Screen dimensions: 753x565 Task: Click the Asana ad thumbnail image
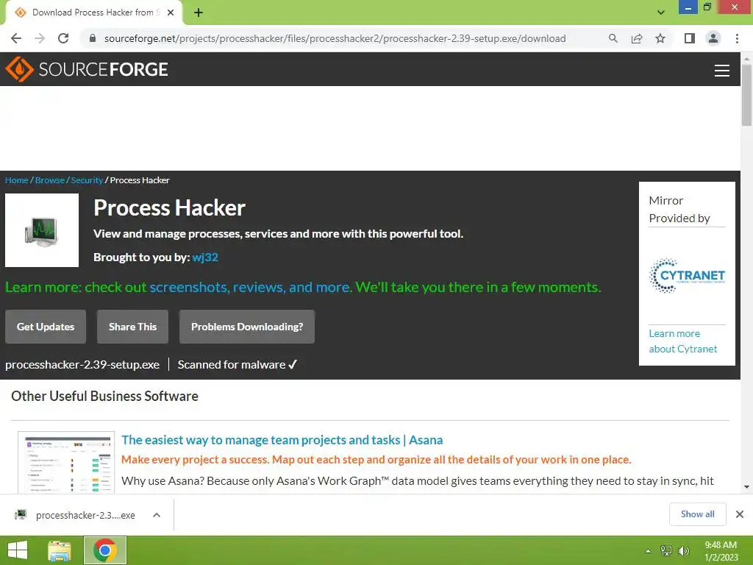coord(66,462)
